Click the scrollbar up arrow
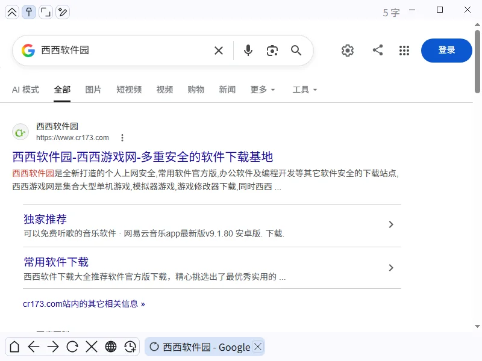482x361 pixels. pos(477,24)
